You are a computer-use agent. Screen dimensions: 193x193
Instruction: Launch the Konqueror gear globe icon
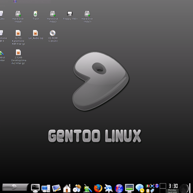[x=109, y=188]
